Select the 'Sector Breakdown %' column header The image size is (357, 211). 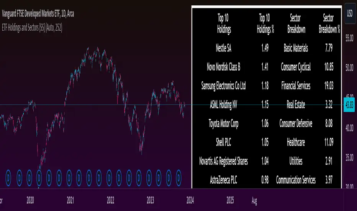point(329,23)
